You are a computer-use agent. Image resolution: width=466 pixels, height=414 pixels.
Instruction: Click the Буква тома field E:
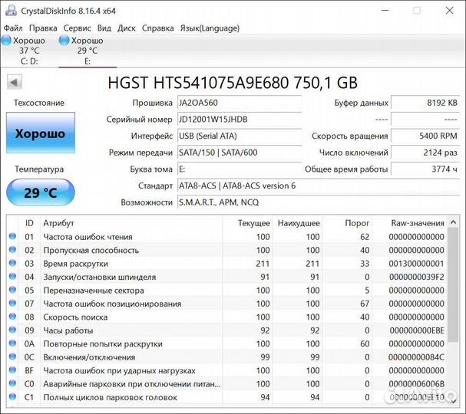pyautogui.click(x=240, y=169)
